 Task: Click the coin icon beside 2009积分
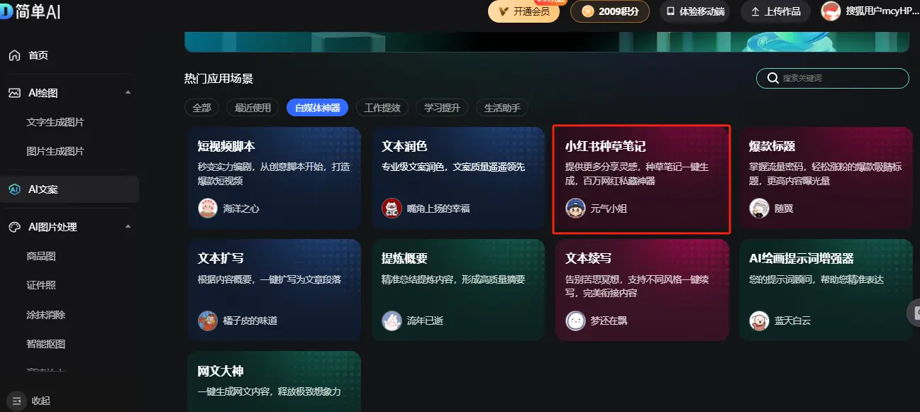tap(586, 11)
